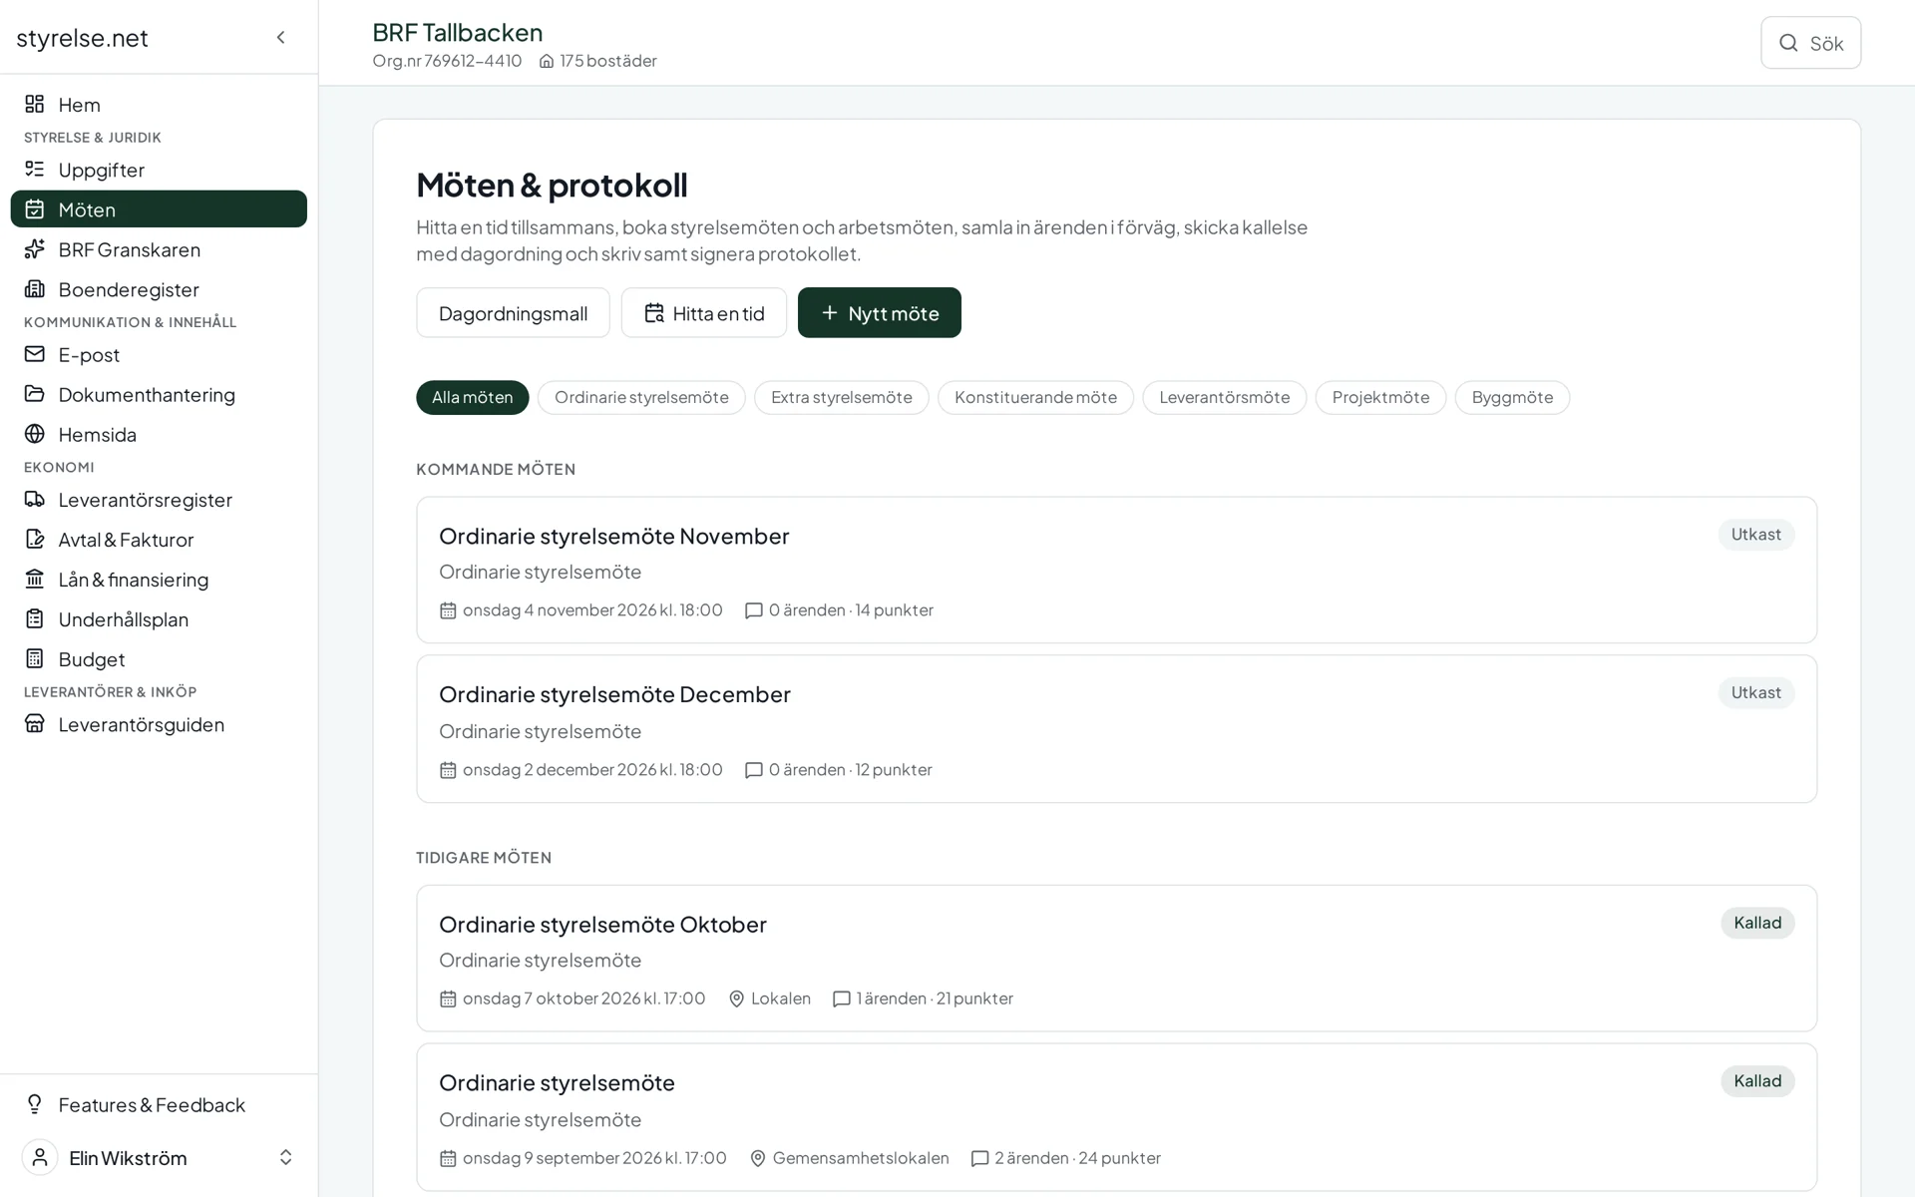
Task: Click comment icon for Oktober meeting ärenden
Action: click(x=842, y=998)
